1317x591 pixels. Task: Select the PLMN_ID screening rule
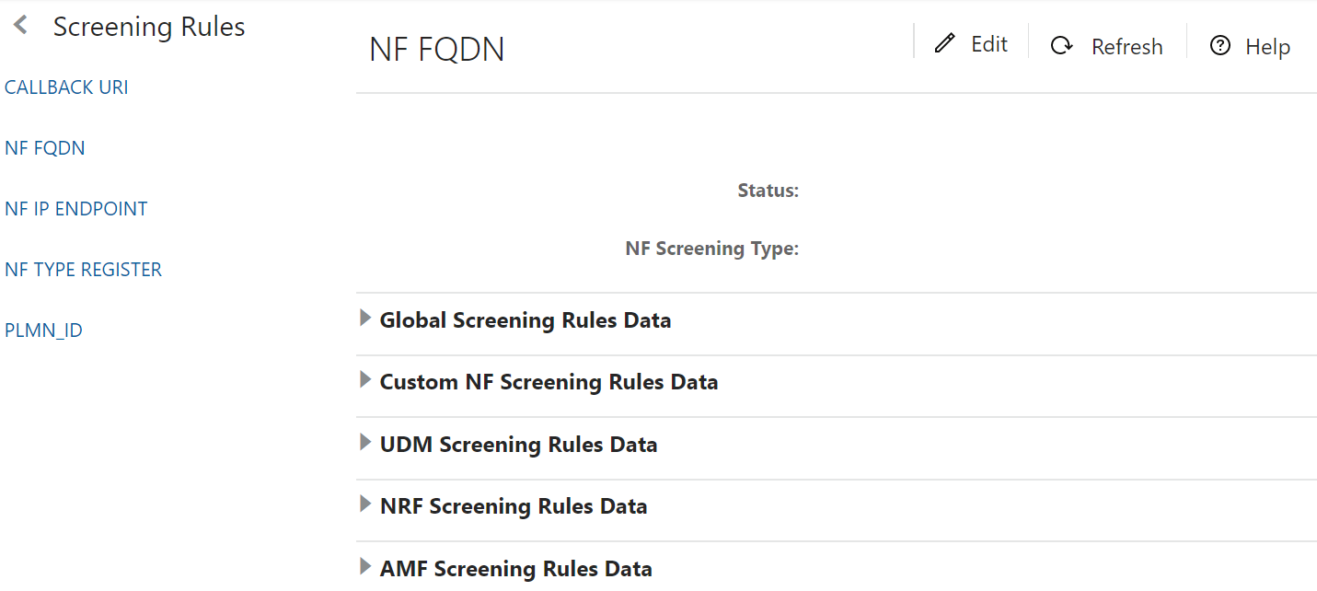[43, 330]
